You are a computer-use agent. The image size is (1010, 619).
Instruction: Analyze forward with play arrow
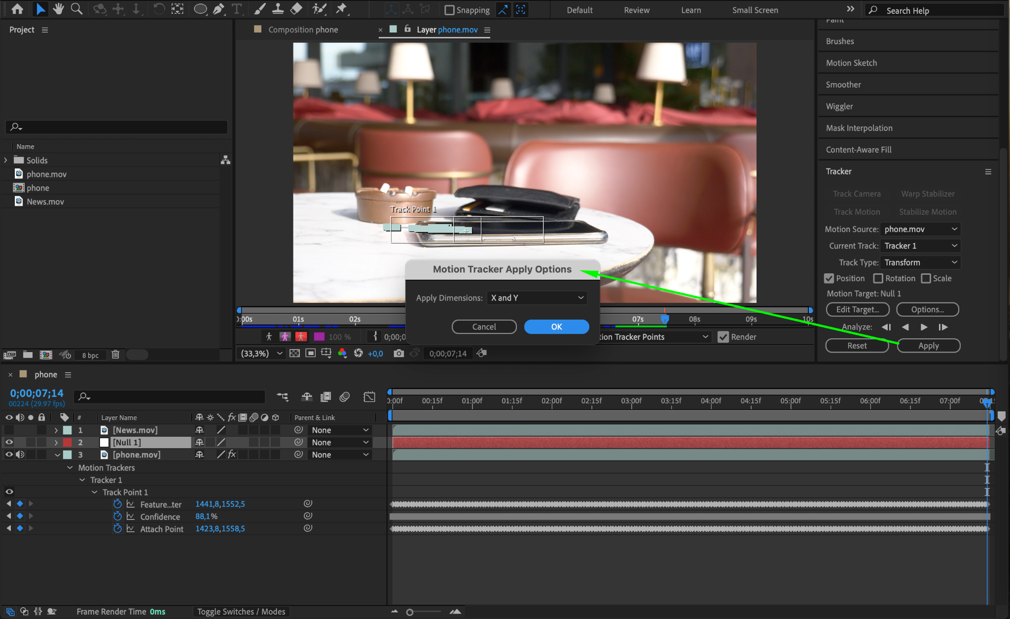(924, 327)
